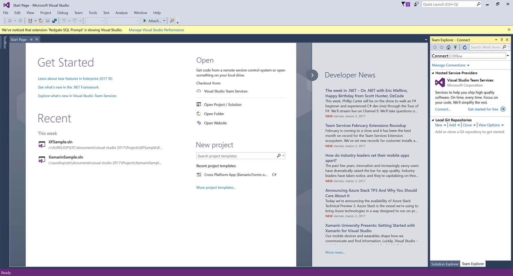Image resolution: width=513 pixels, height=276 pixels.
Task: Click Manage Visual Studio Performance link
Action: [156, 30]
